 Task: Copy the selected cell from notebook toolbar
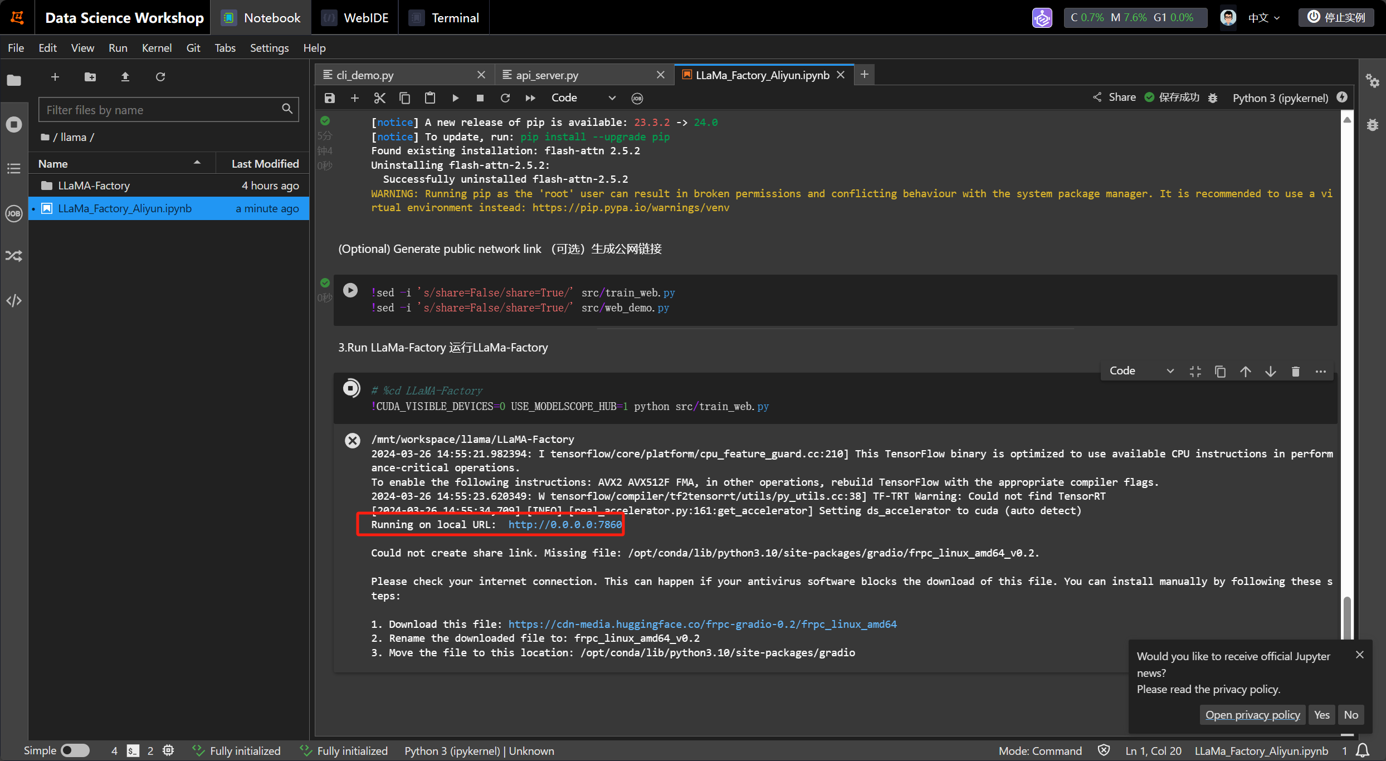[x=405, y=98]
